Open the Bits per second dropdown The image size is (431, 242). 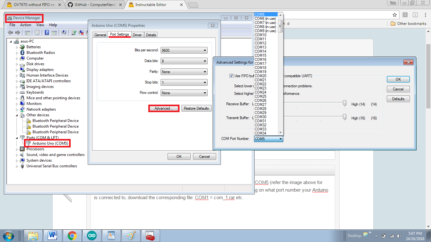point(205,50)
